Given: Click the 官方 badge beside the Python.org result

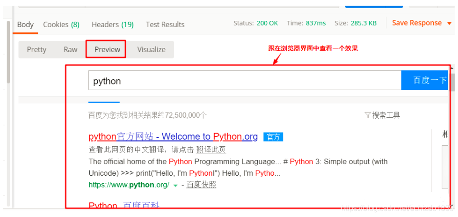Looking at the screenshot, I should click(x=273, y=137).
